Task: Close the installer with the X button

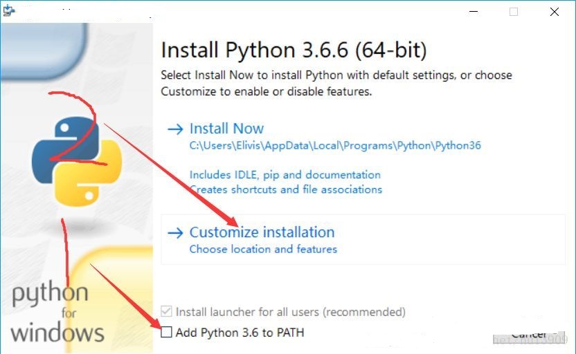Action: pos(555,12)
